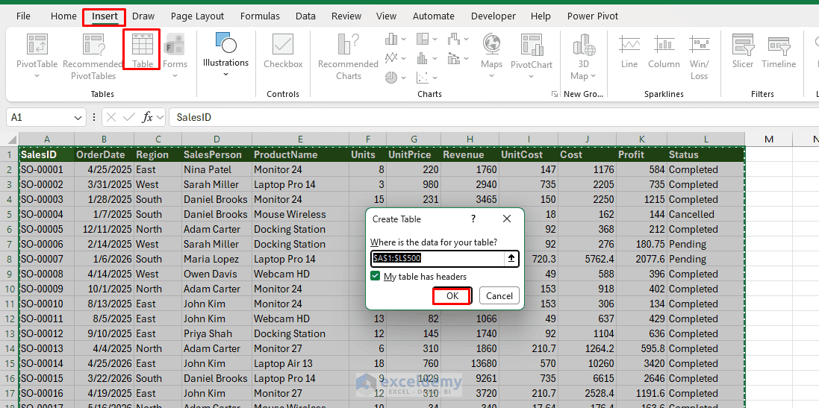Switch to the Page Layout tab
This screenshot has height=408, width=819.
(x=197, y=16)
